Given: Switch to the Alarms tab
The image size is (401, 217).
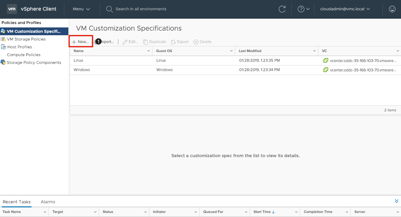Looking at the screenshot, I should [48, 202].
